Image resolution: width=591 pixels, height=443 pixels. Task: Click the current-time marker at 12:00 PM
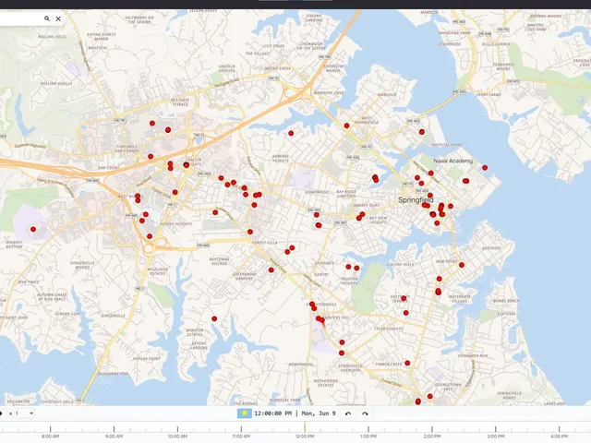point(305,426)
